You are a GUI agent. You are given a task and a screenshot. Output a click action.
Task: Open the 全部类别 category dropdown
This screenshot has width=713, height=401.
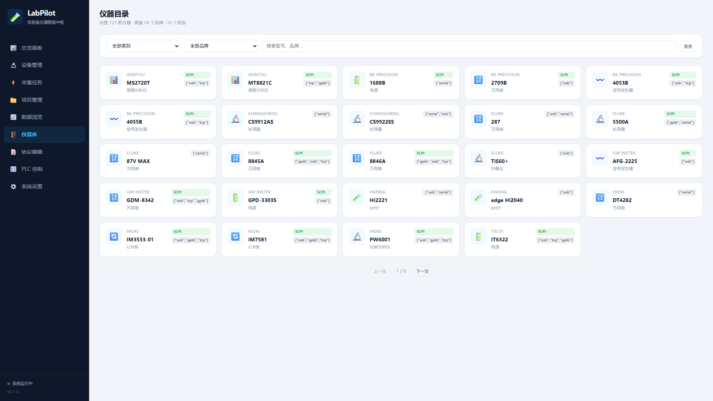(x=143, y=46)
